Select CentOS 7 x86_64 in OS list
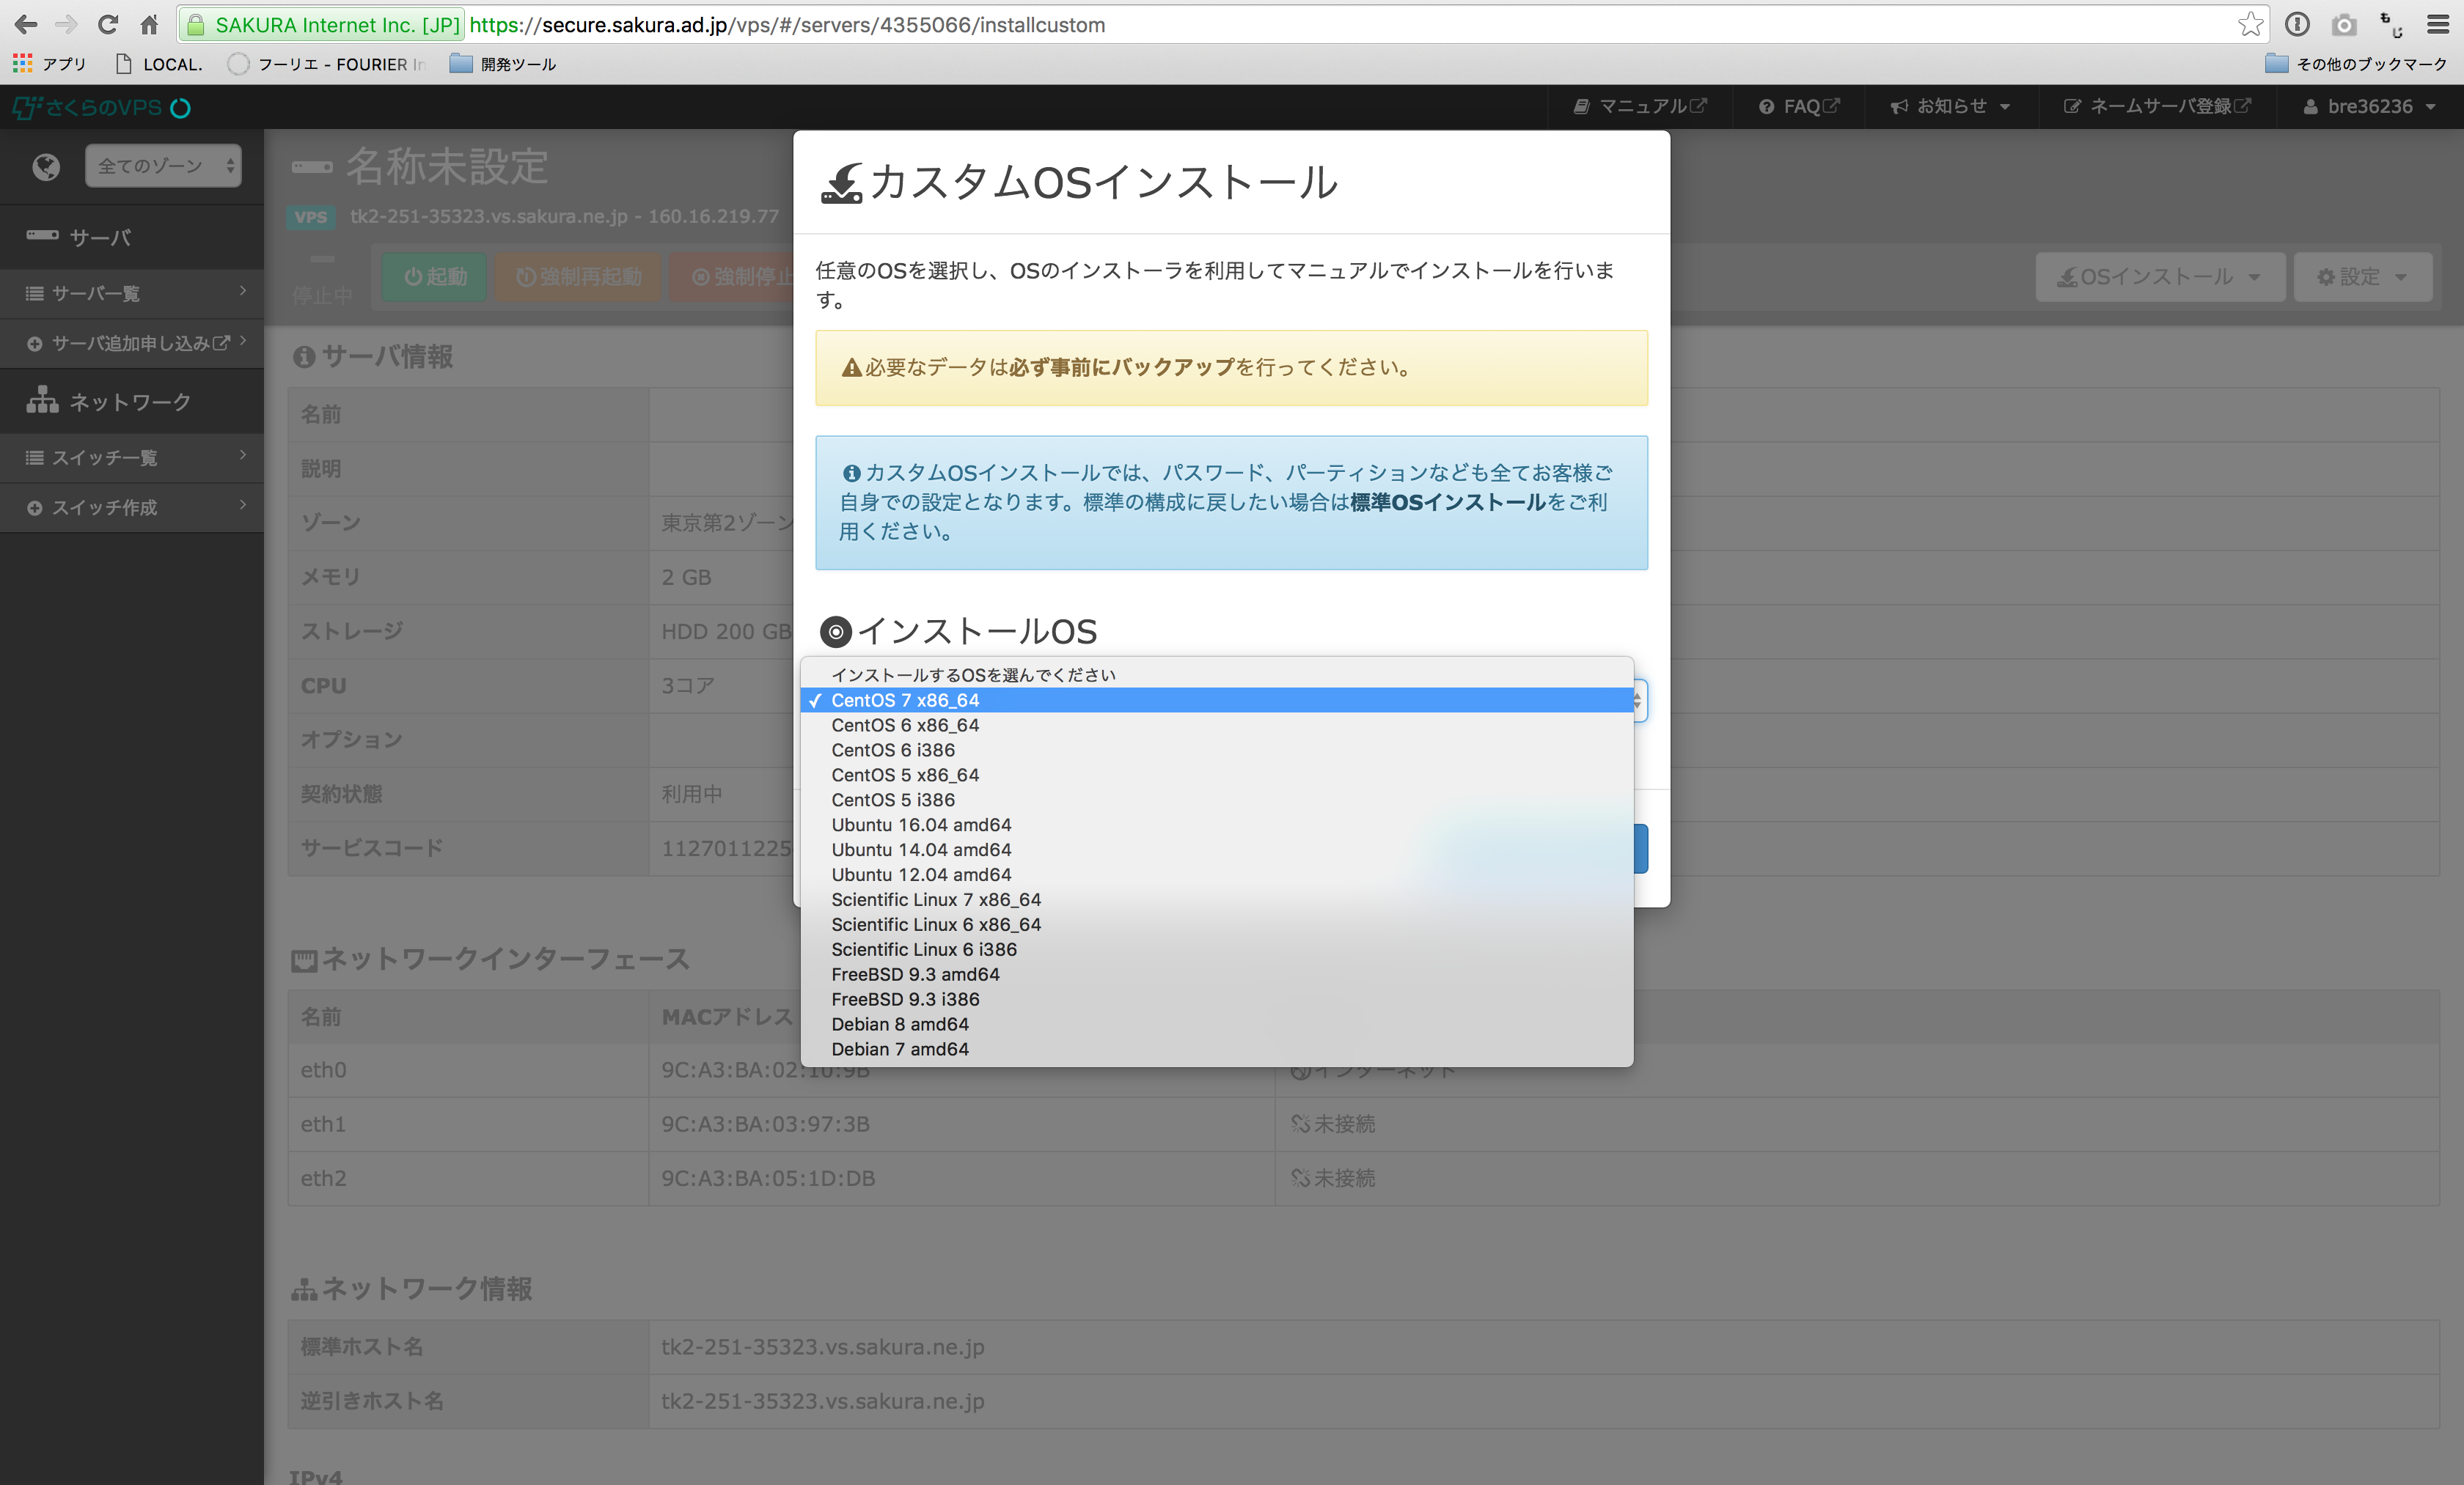Screen dimensions: 2464x1485 point(1217,699)
